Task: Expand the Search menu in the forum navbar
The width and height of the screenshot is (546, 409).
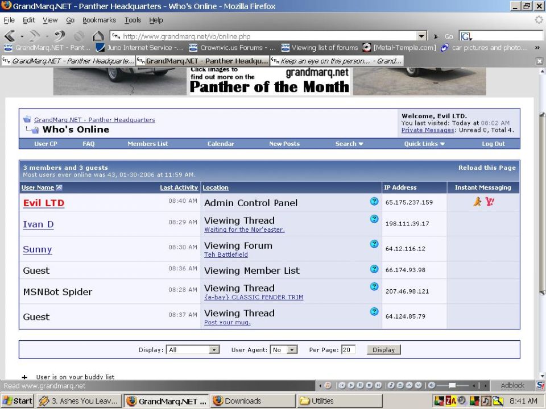Action: point(349,144)
